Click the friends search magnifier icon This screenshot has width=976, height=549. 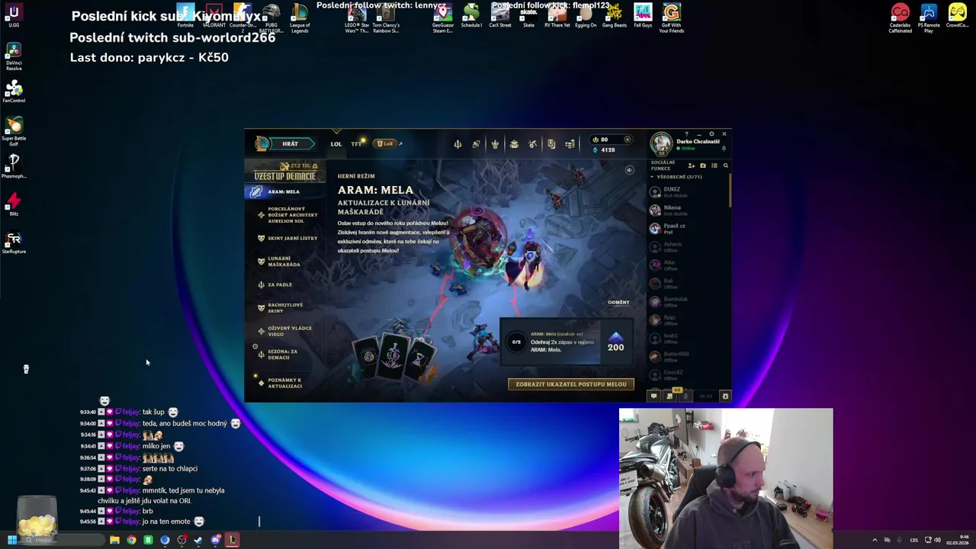pos(725,165)
